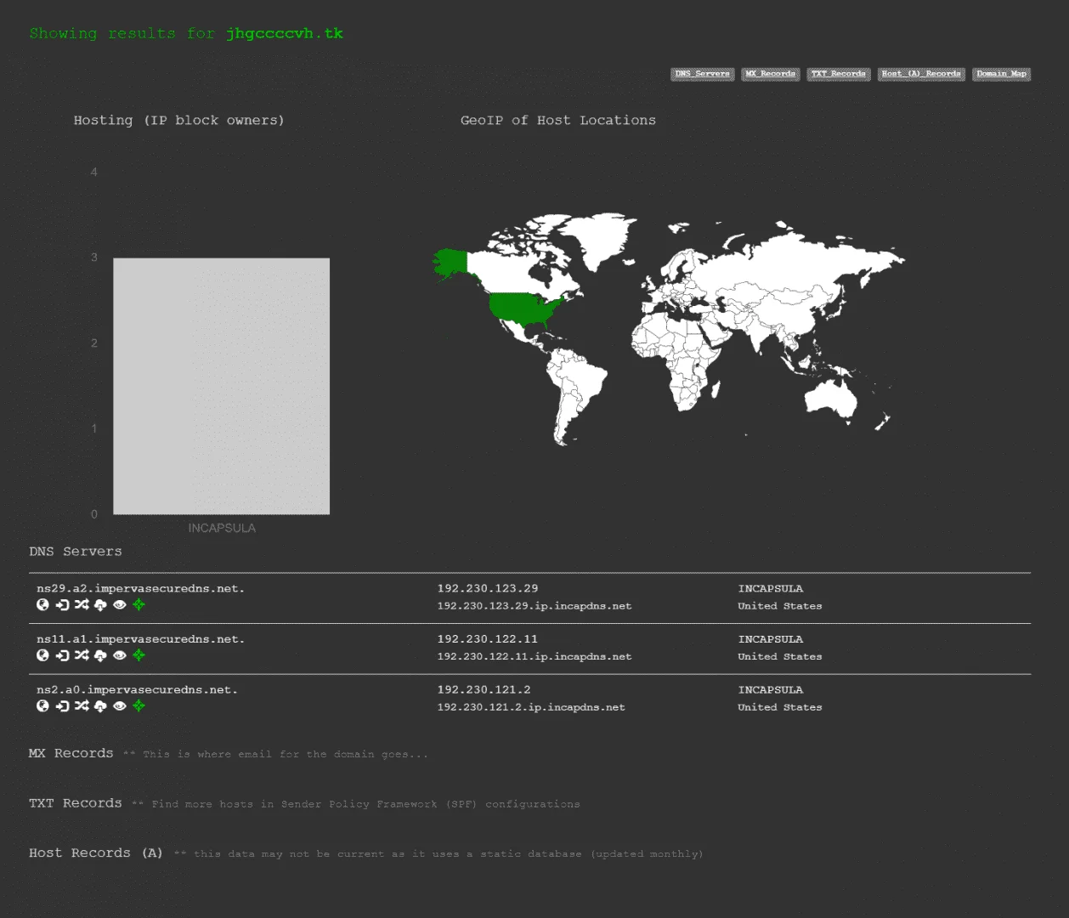
Task: Click the sign-in arrow icon under ns29.a2.impervasecuredns.net
Action: 62,605
